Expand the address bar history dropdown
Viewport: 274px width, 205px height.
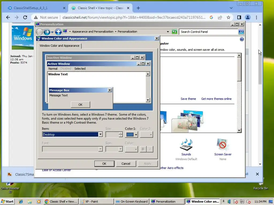click(x=168, y=32)
